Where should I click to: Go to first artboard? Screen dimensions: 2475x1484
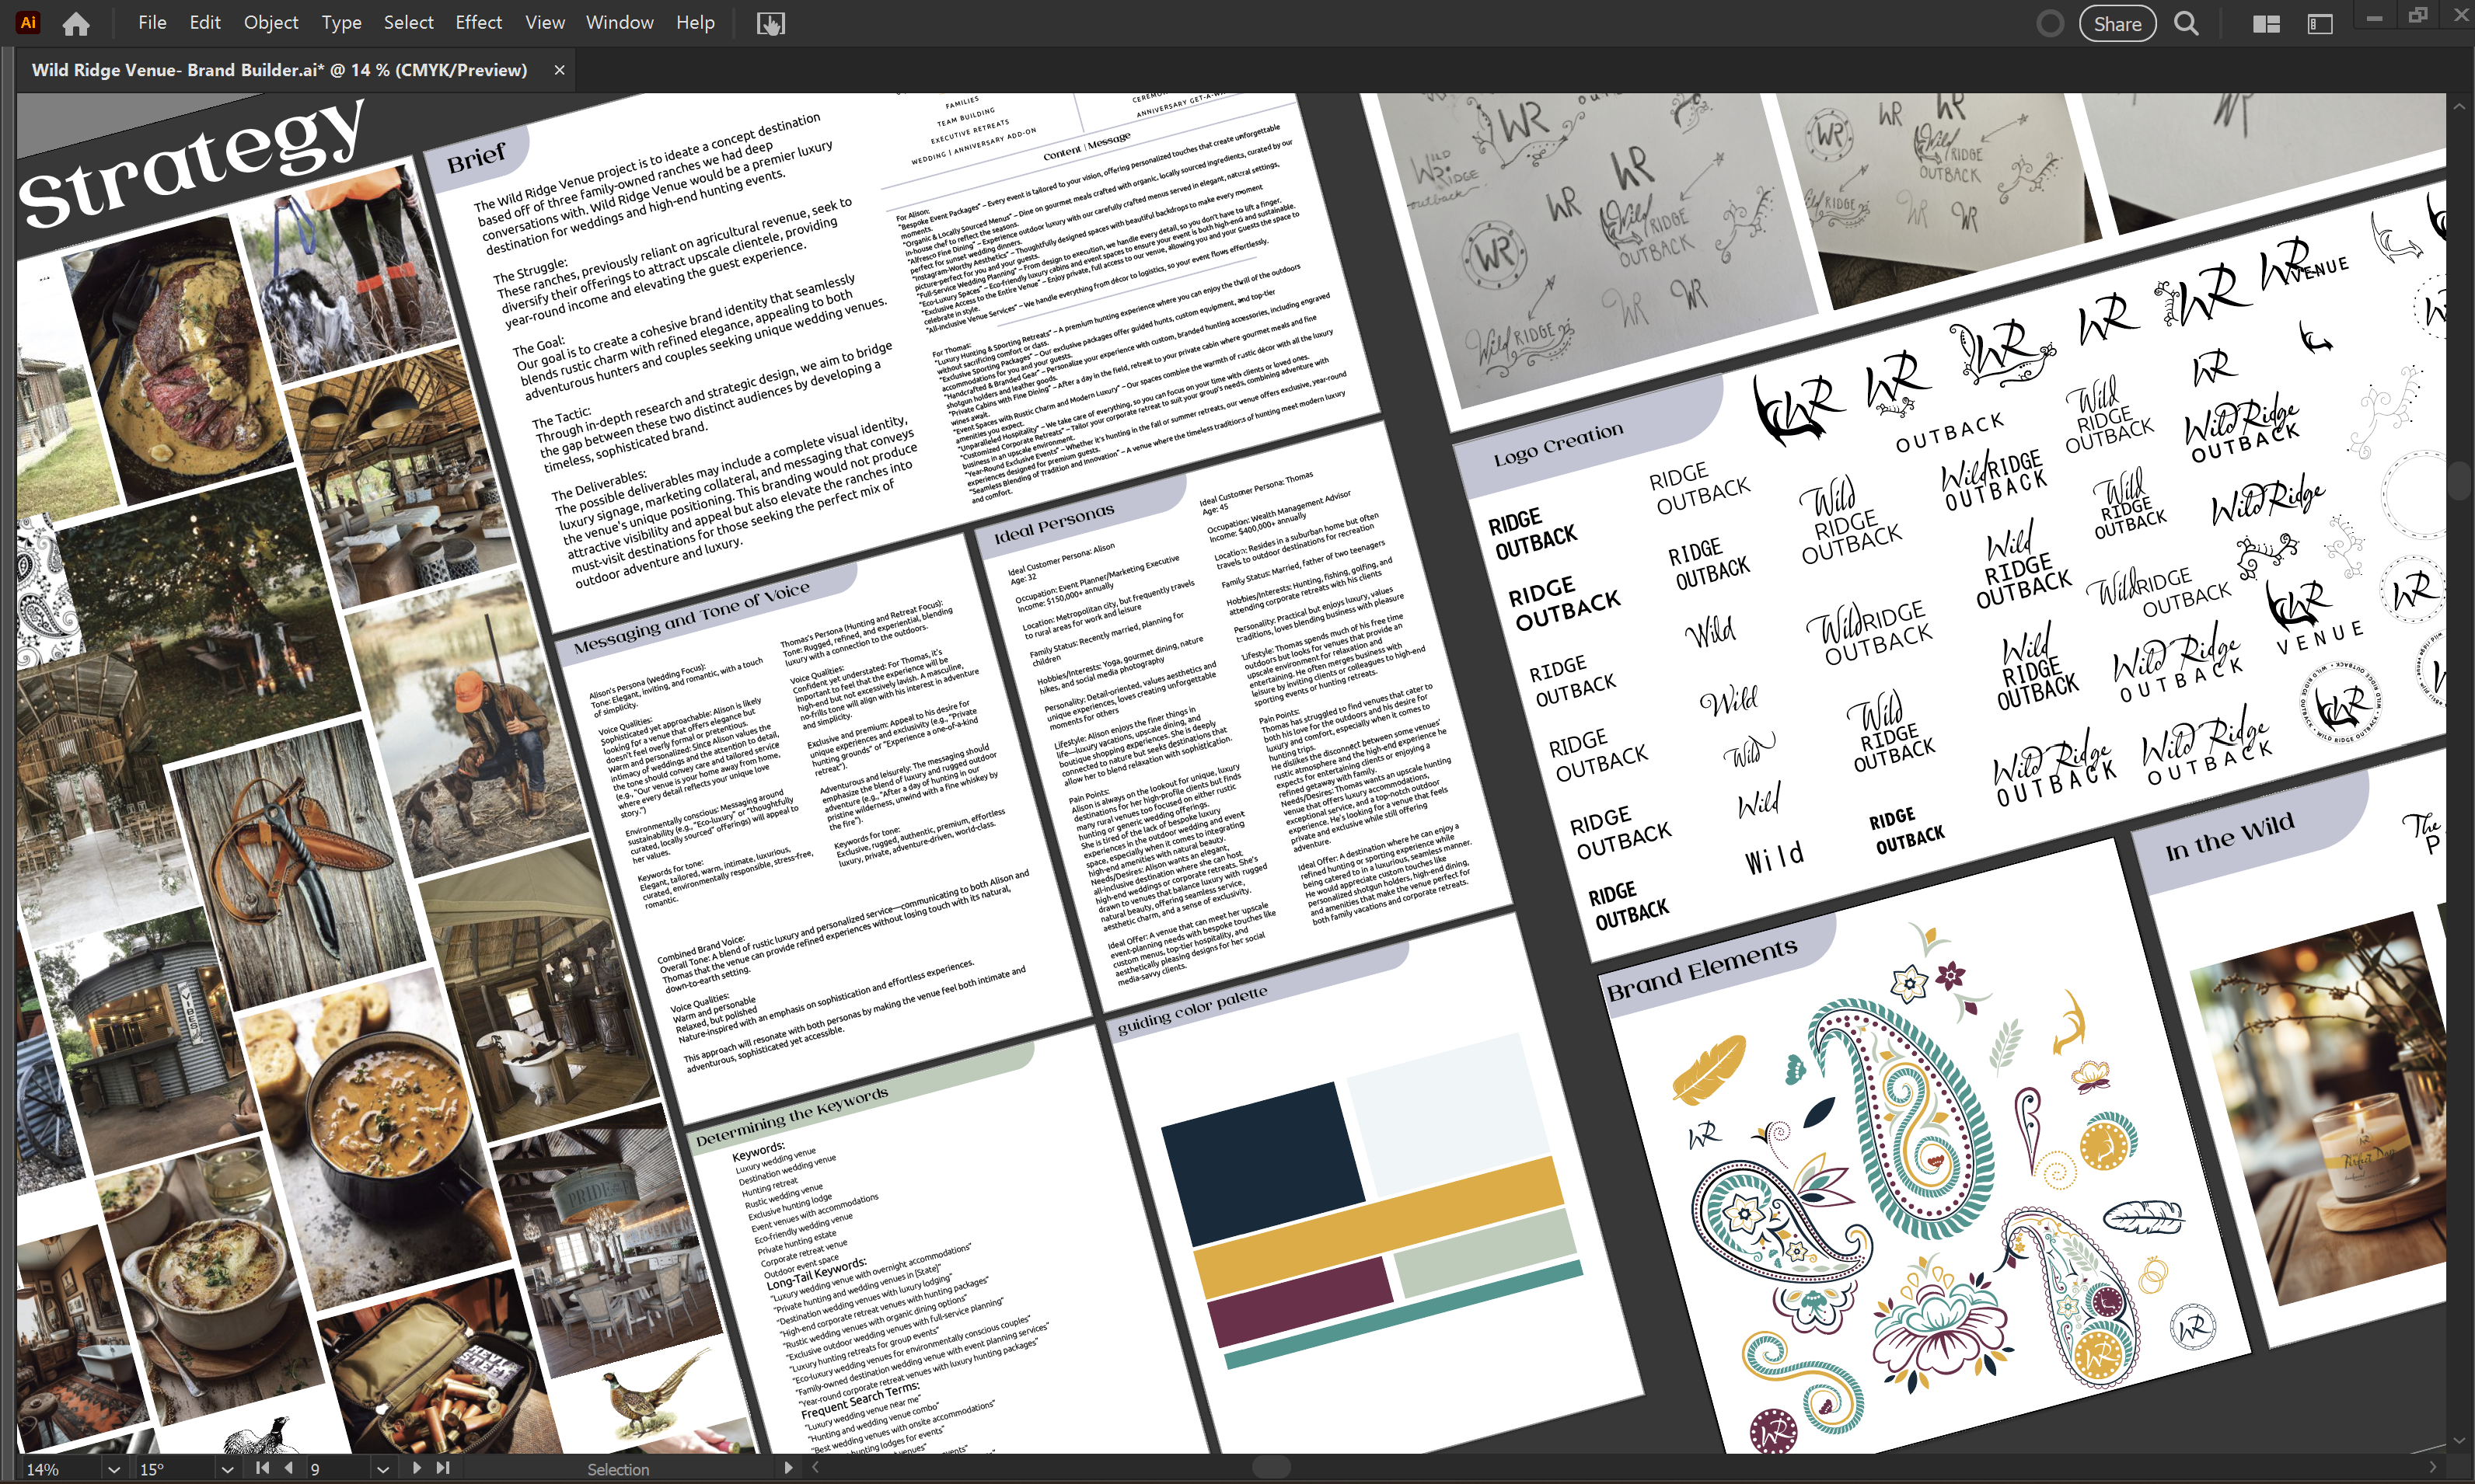point(262,1468)
